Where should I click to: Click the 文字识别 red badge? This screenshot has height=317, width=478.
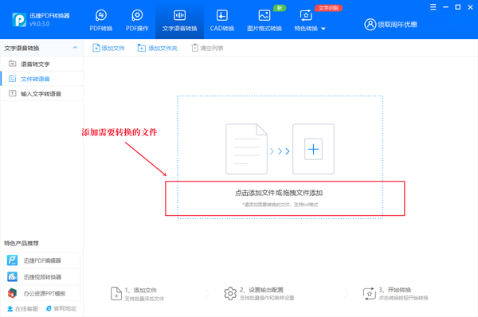pyautogui.click(x=328, y=8)
